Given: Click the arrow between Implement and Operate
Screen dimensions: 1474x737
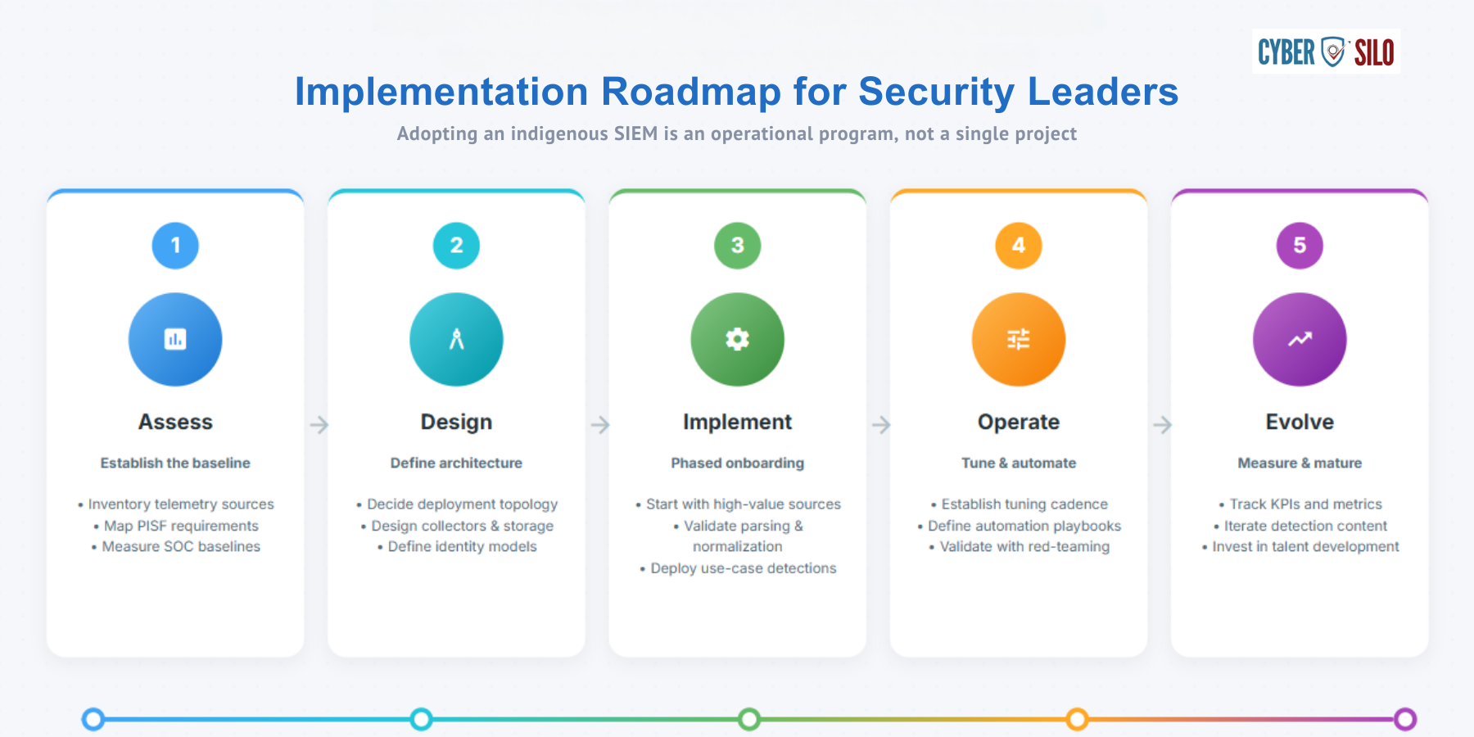Looking at the screenshot, I should point(881,425).
